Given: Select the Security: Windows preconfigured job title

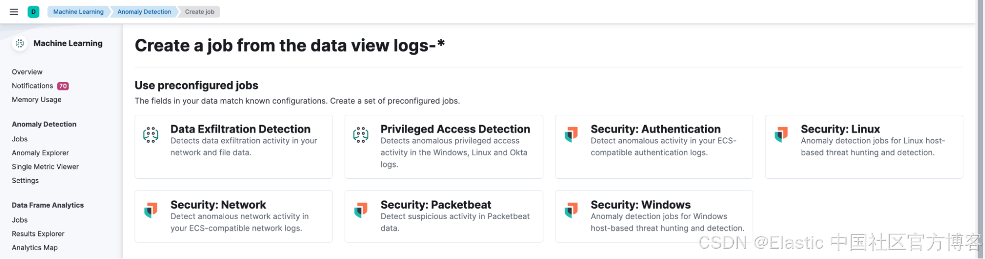Looking at the screenshot, I should (x=641, y=205).
